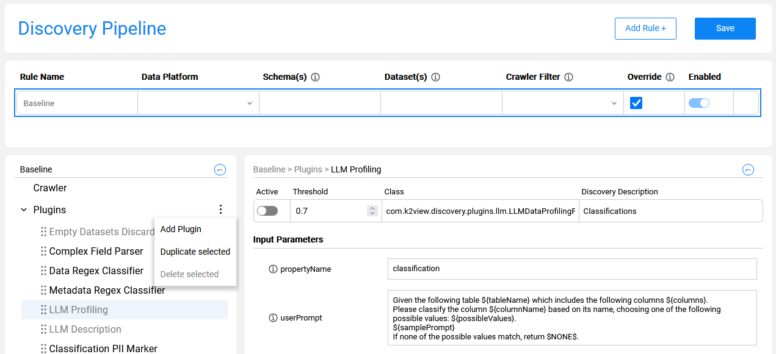Adjust the Threshold value stepper arrows
This screenshot has width=776, height=354.
click(x=372, y=211)
